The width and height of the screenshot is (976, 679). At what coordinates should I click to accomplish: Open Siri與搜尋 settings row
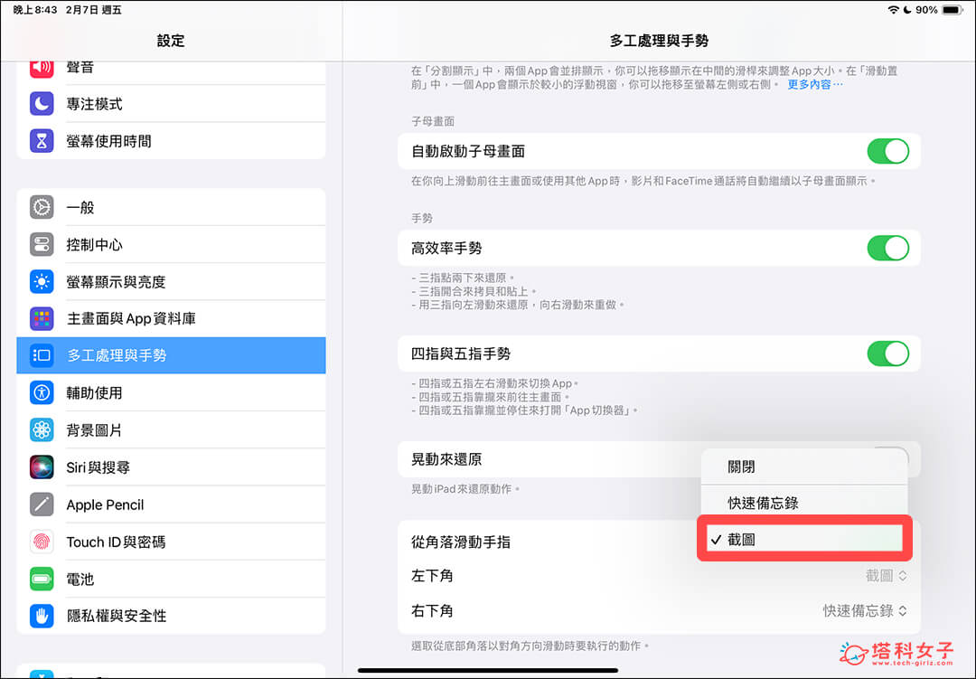171,467
